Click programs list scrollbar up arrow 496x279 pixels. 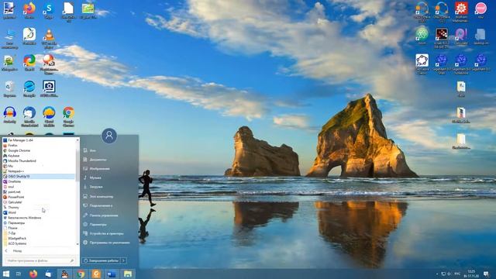point(77,139)
